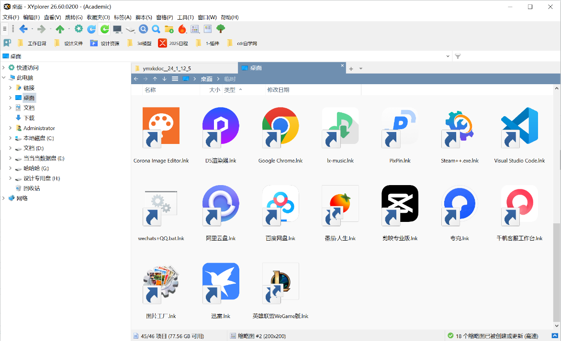Select 设计专用盘 (H:) in the tree
Screen dimensions: 561x341
tap(37, 178)
